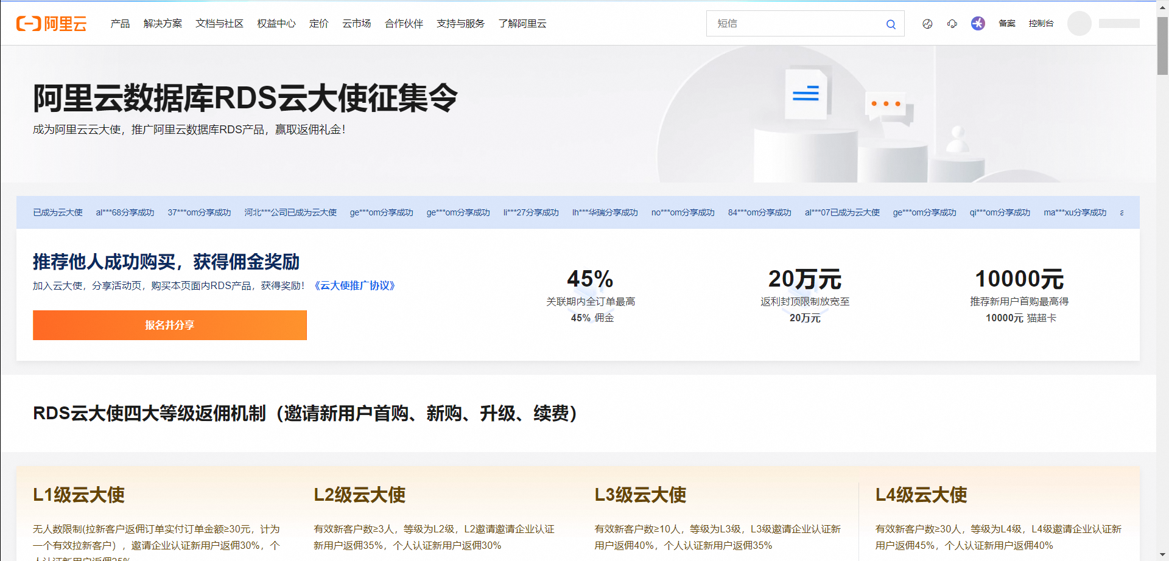The width and height of the screenshot is (1169, 561).
Task: Open the 支持与服务 menu
Action: click(460, 24)
